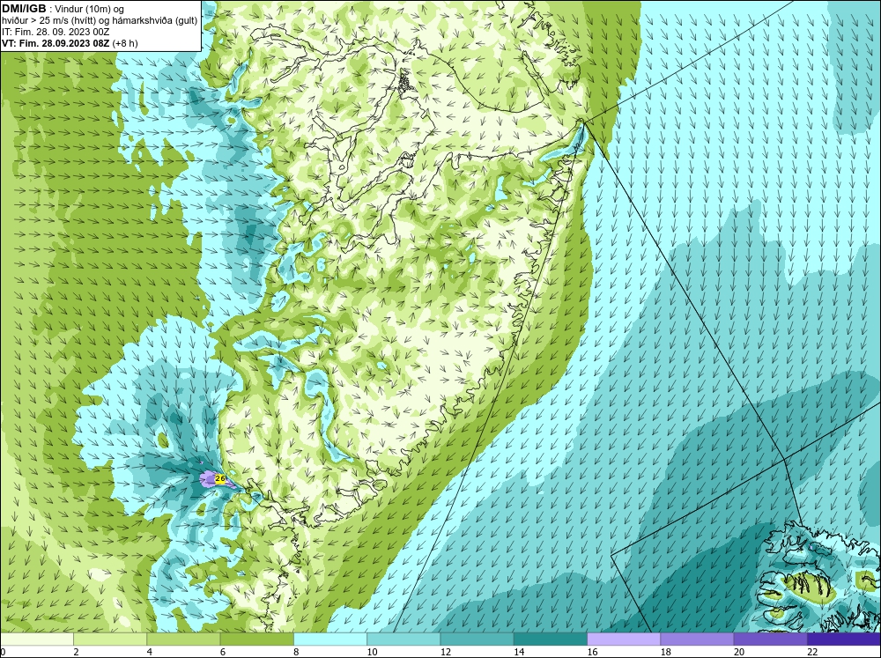Click the 6–8 m/s legend color swatch
Viewport: 881px width, 658px height.
click(256, 640)
